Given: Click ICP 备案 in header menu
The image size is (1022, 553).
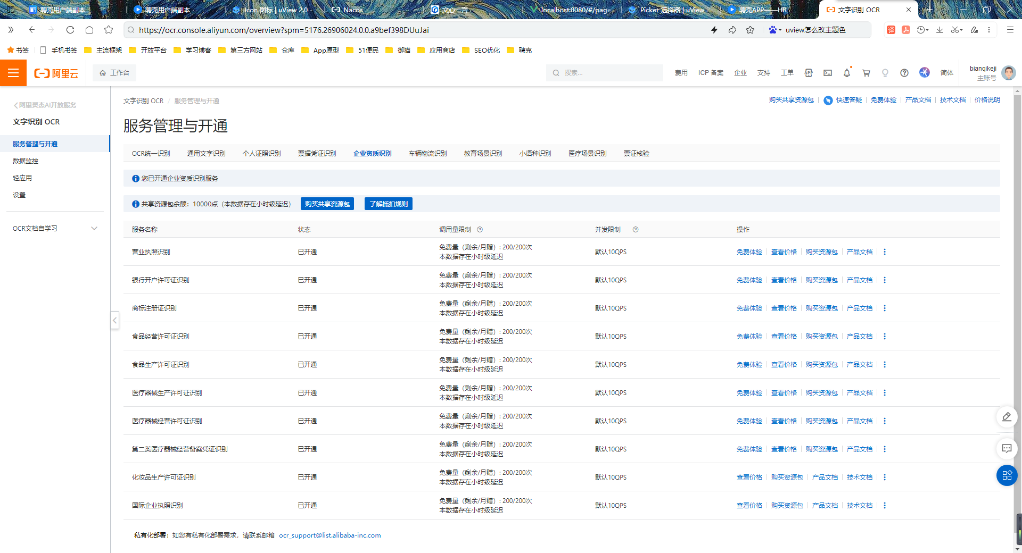Looking at the screenshot, I should click(711, 73).
